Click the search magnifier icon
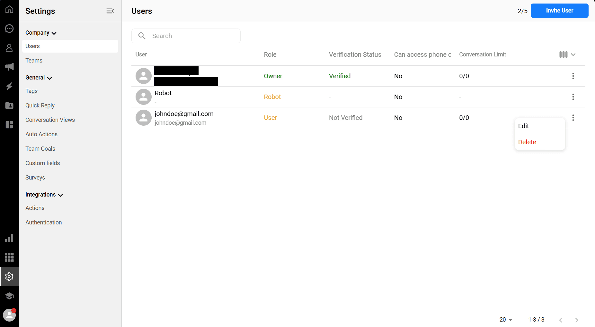 click(142, 36)
